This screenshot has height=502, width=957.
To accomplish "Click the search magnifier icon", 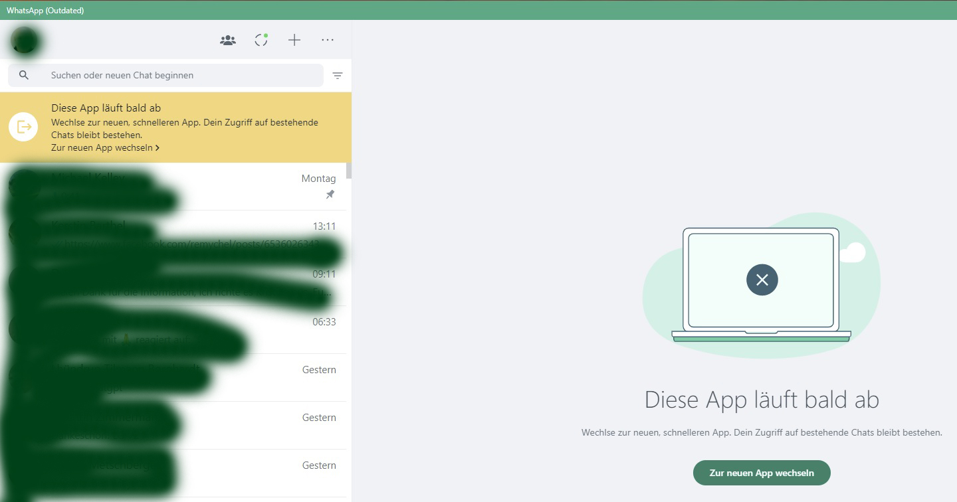I will [x=24, y=75].
